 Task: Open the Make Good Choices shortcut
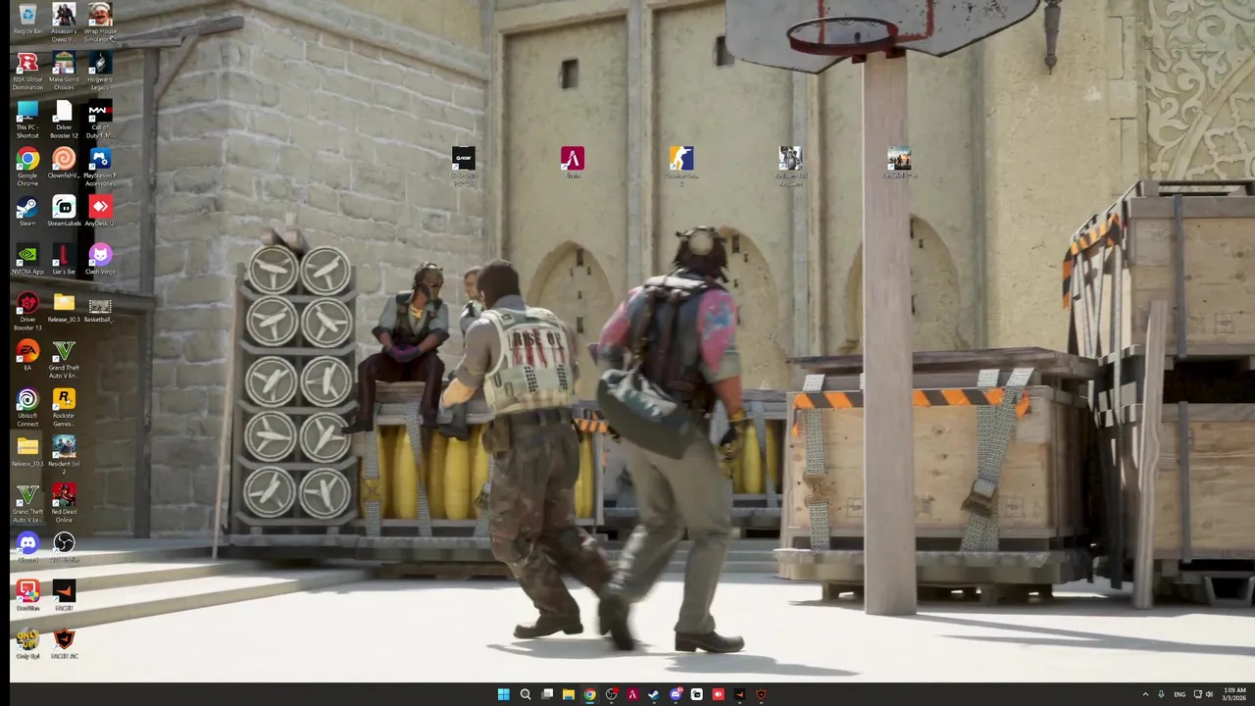[64, 69]
